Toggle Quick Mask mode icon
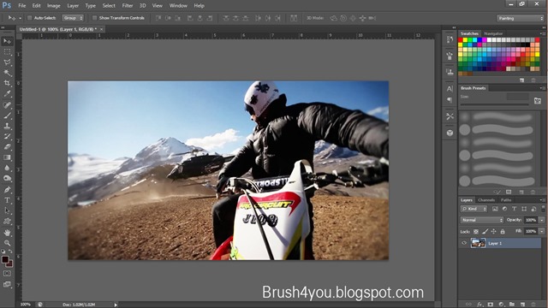This screenshot has height=308, width=548. (7, 274)
